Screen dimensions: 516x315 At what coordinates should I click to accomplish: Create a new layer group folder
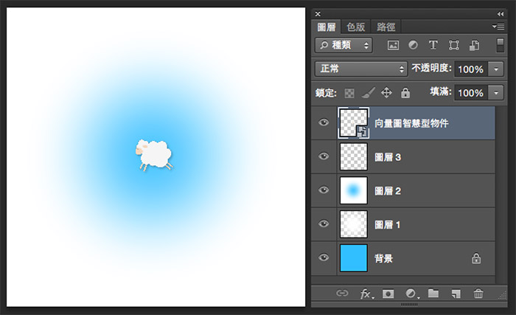point(433,294)
